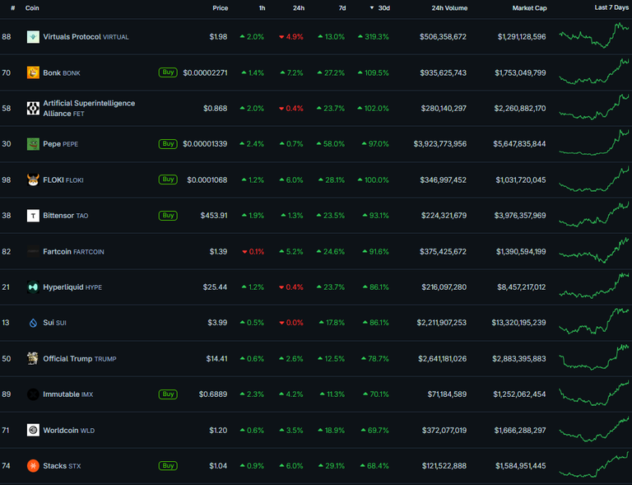Click the Bonk coin logo
The image size is (632, 485).
[x=33, y=72]
